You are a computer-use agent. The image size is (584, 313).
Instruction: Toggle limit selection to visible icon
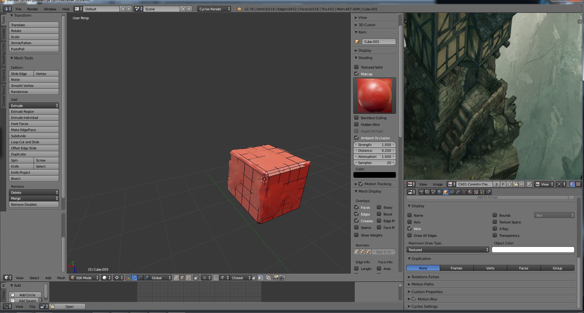click(196, 278)
